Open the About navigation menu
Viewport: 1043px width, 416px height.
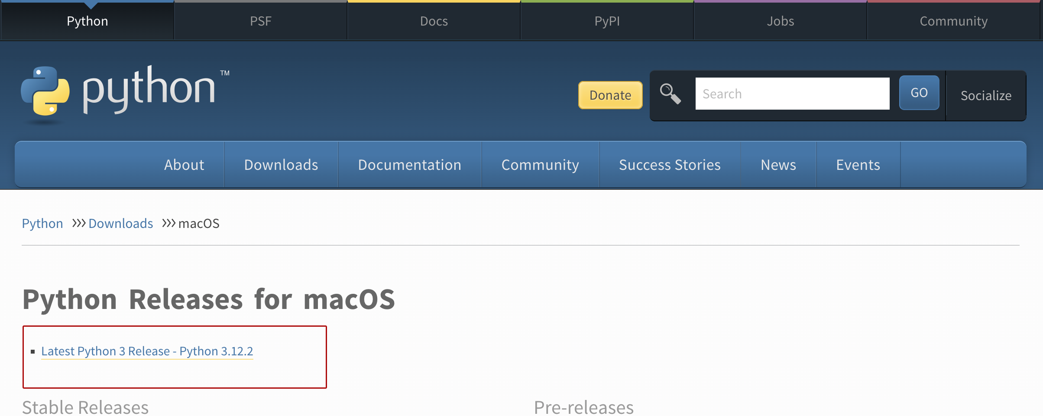184,165
